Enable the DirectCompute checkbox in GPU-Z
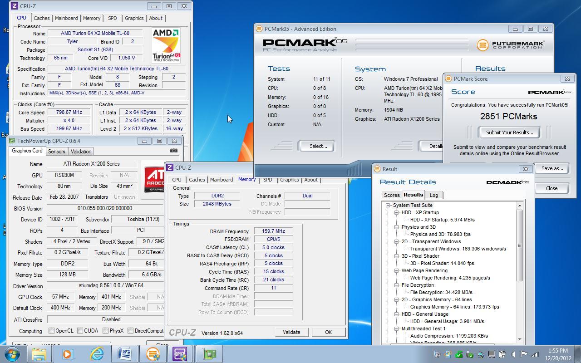581x363 pixels. [x=130, y=331]
